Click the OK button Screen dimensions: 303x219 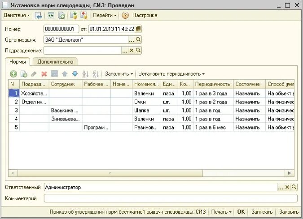241,212
